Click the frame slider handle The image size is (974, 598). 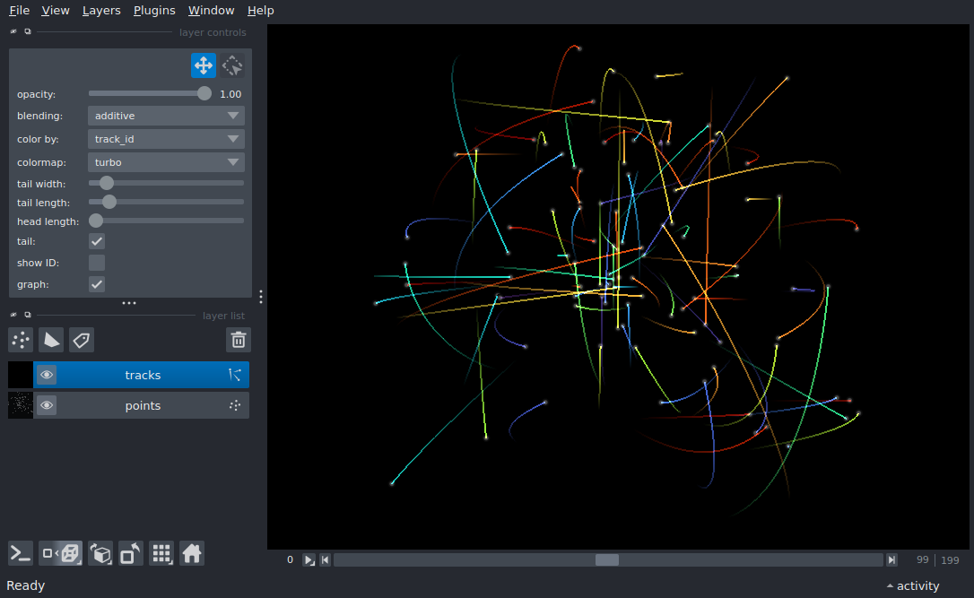click(x=607, y=560)
